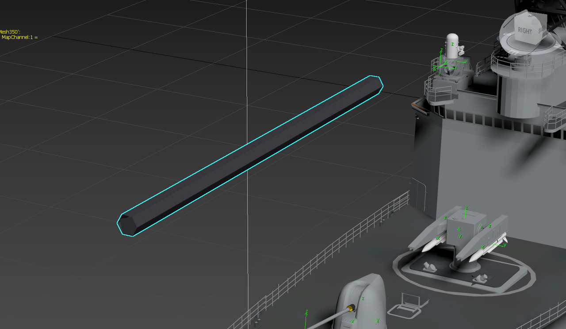
Task: Select the cyan-outlined long cylinder object
Action: point(250,156)
